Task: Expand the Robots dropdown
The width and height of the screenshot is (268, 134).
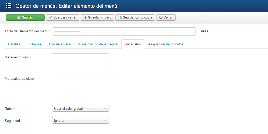Action: pyautogui.click(x=80, y=108)
